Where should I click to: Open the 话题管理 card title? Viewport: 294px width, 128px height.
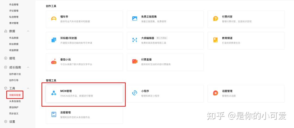point(227,91)
